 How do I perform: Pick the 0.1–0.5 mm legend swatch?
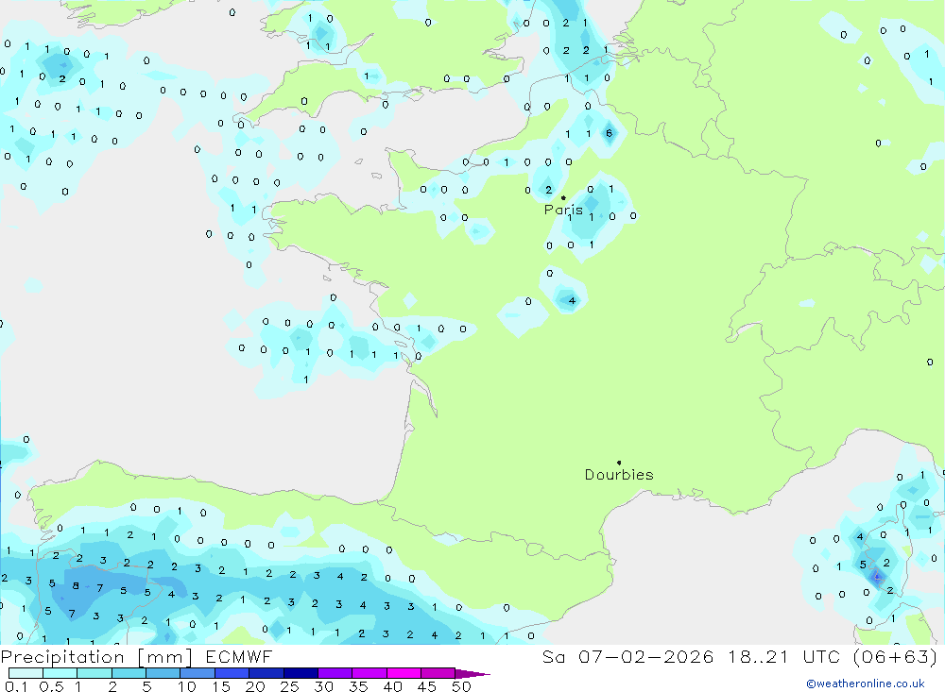point(26,673)
